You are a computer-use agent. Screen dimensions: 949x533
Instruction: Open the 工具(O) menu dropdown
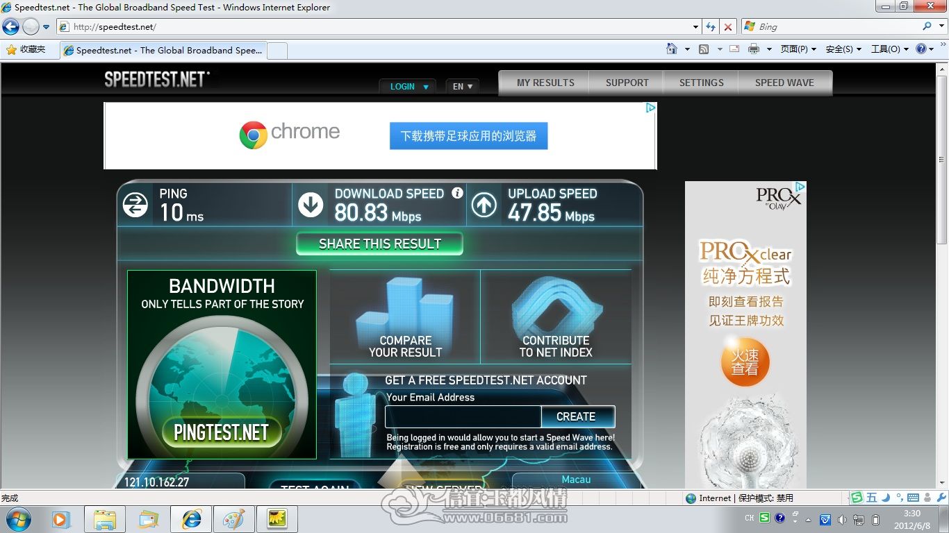pos(890,49)
